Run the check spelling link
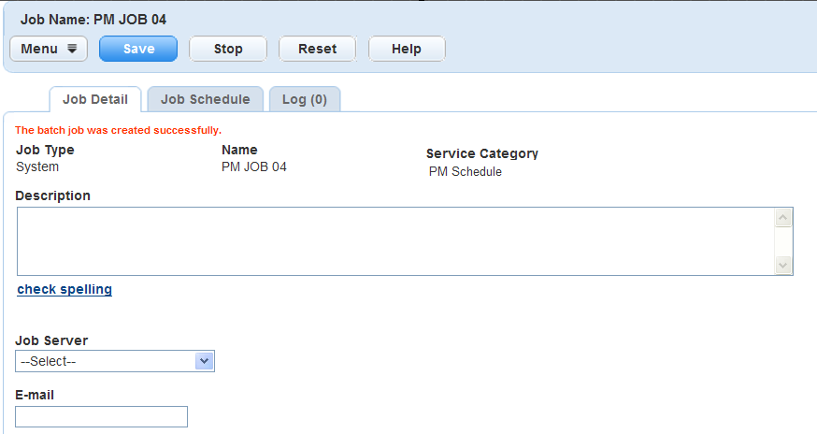Screen dimensions: 817x434 point(64,289)
